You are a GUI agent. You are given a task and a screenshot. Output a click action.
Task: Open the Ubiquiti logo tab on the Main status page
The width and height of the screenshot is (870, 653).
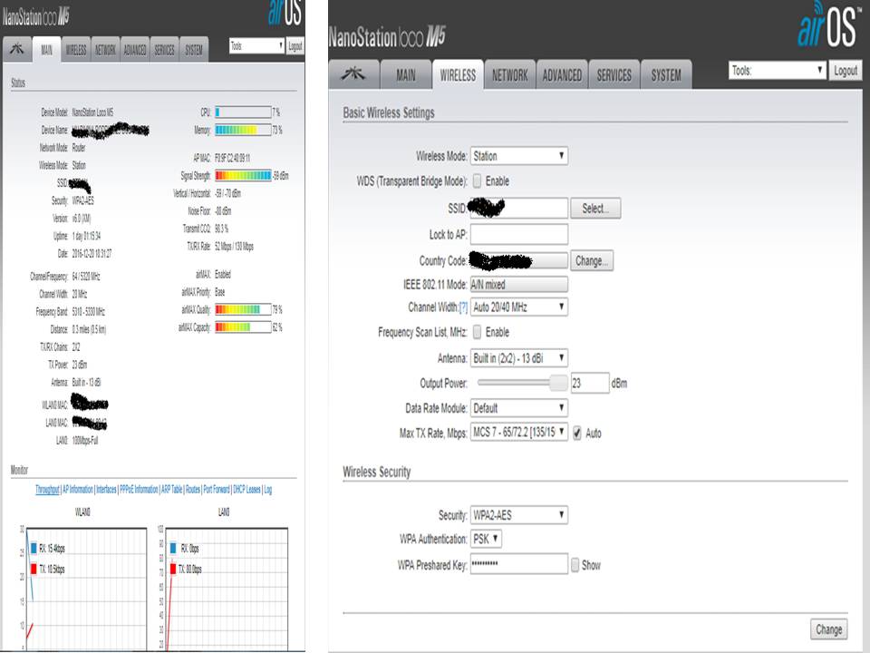point(16,49)
